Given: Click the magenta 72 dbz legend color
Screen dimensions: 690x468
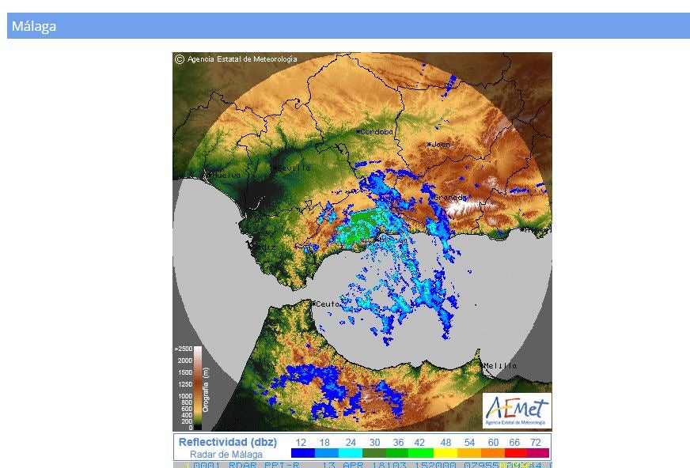Looking at the screenshot, I should coord(538,454).
